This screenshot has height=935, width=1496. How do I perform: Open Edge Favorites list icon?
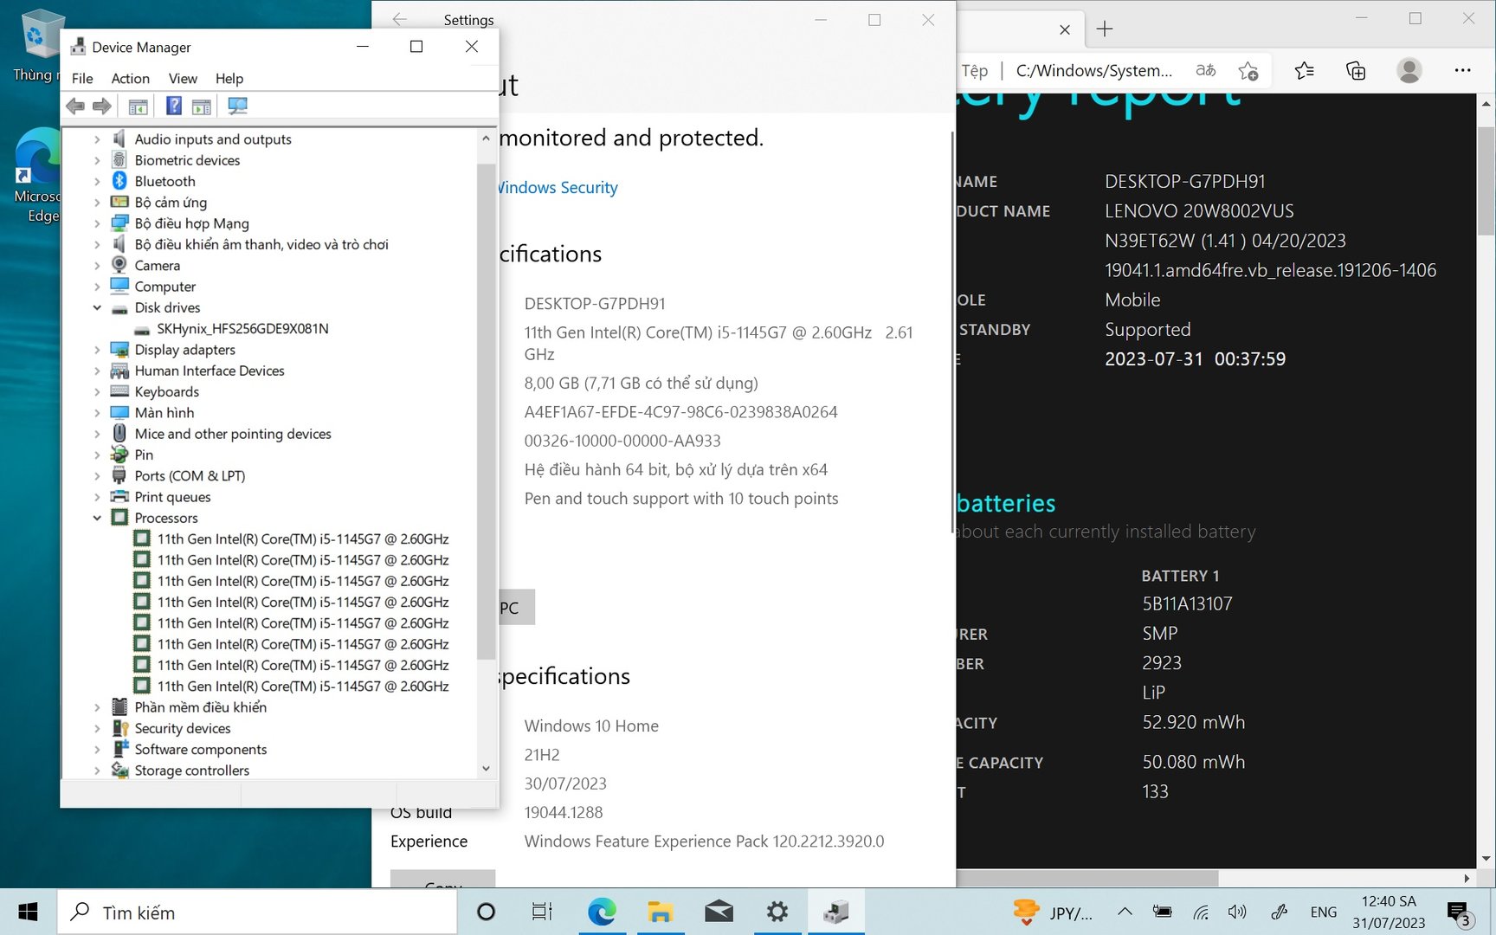pyautogui.click(x=1304, y=71)
